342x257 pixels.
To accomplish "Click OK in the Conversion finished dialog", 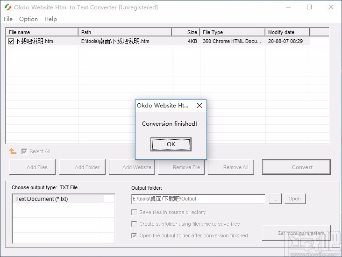I will point(171,144).
